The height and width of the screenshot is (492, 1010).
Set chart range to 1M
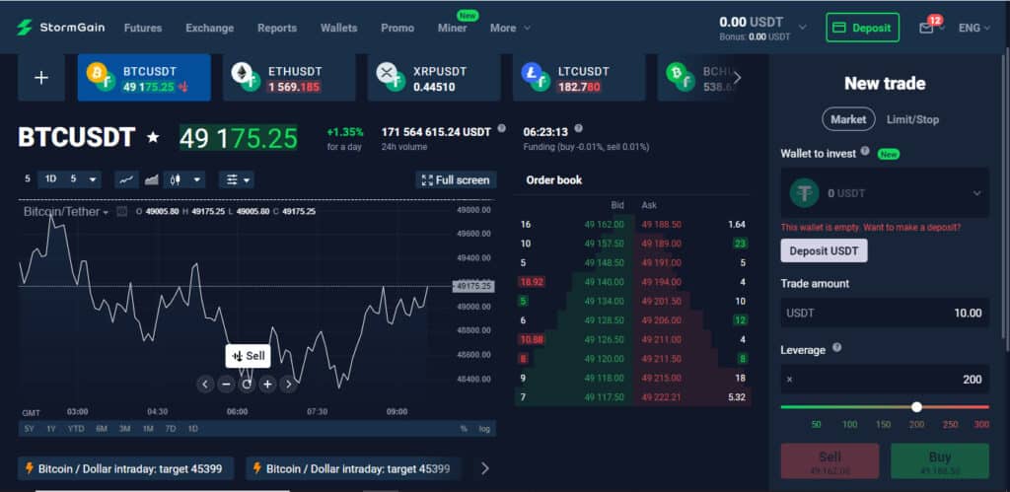pos(148,429)
